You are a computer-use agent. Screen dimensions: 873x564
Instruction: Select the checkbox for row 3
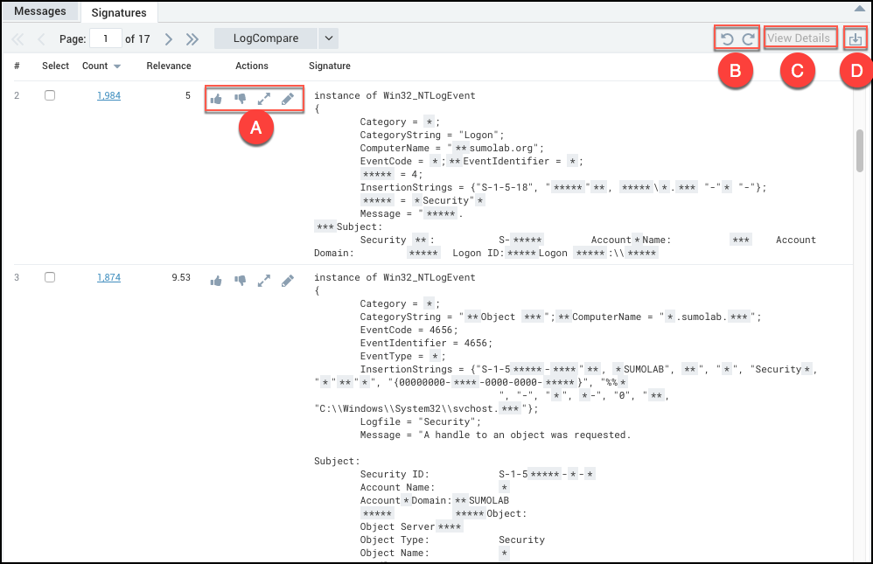(x=50, y=277)
